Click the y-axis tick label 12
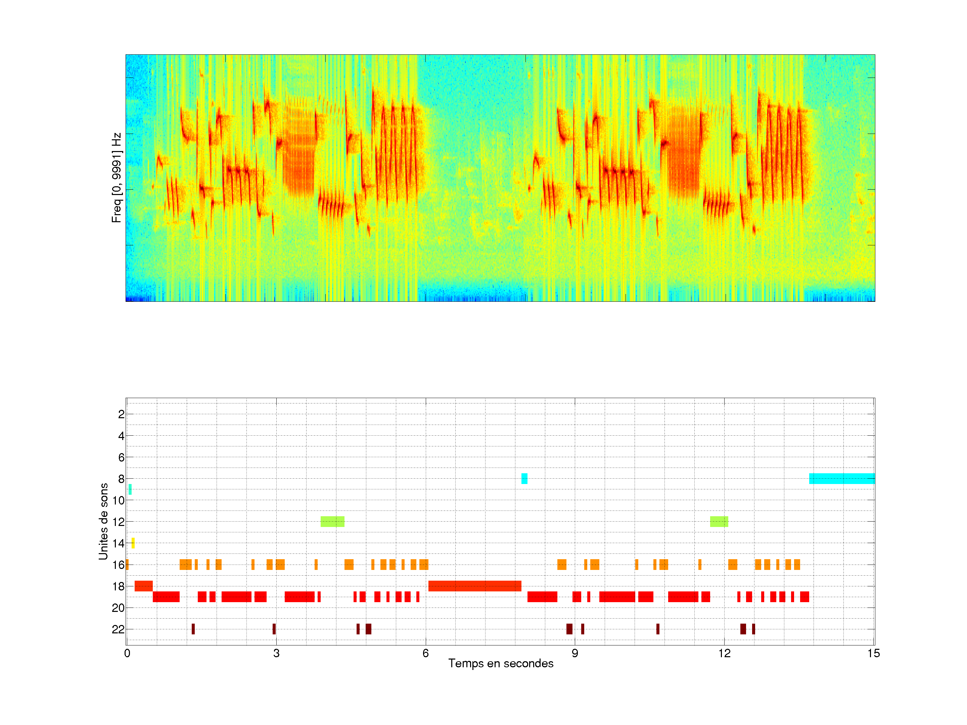The width and height of the screenshot is (967, 725). pyautogui.click(x=118, y=522)
